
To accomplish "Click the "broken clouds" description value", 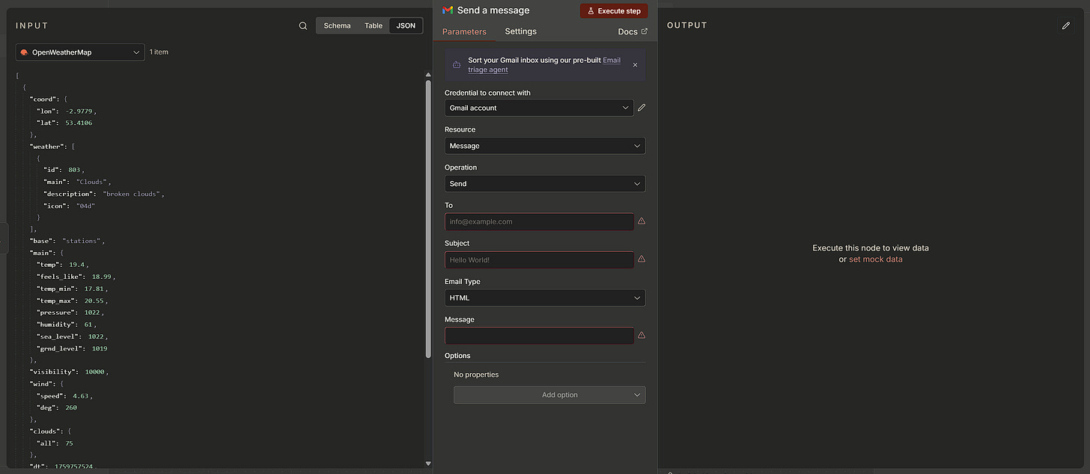I will point(133,194).
